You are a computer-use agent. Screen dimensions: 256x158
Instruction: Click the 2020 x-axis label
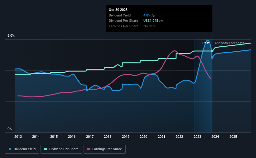[143, 137]
